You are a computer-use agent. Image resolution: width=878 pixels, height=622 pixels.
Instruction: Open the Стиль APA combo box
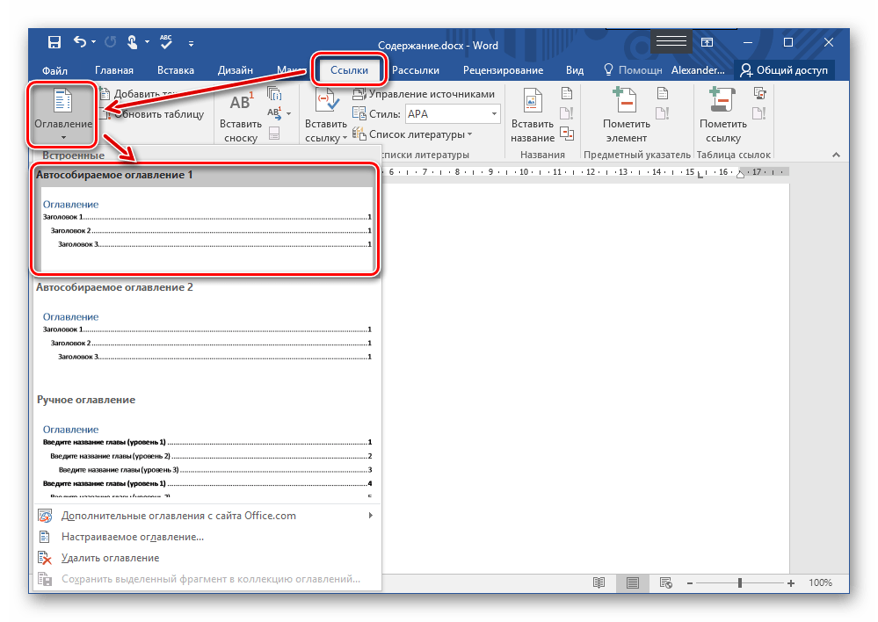(x=453, y=113)
